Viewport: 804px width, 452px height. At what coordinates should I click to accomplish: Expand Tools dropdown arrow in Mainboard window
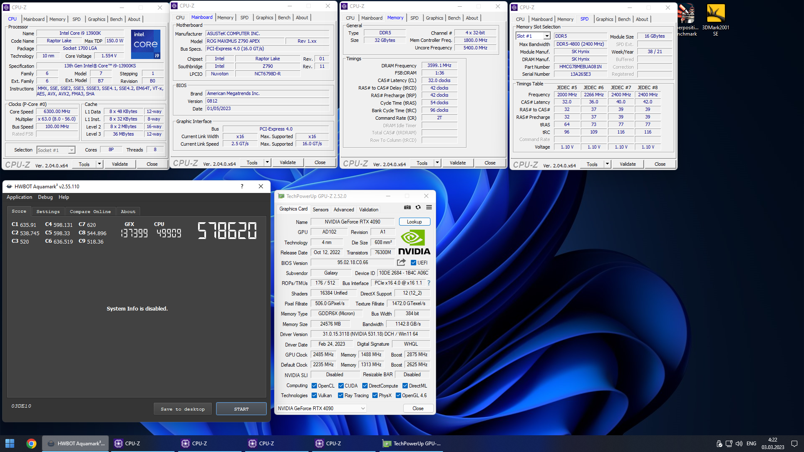(267, 162)
